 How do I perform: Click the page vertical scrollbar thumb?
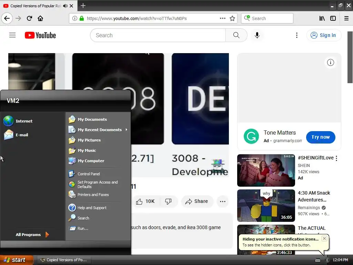pos(350,57)
